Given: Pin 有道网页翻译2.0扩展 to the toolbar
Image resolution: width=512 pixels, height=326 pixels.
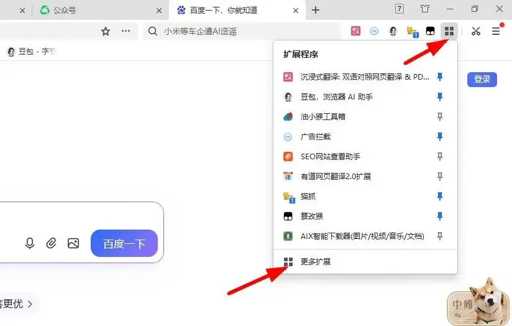Looking at the screenshot, I should coord(440,177).
